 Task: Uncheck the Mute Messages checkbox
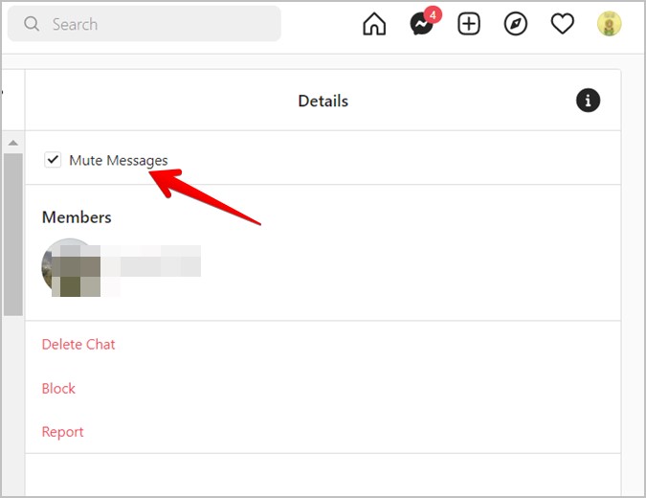[53, 160]
